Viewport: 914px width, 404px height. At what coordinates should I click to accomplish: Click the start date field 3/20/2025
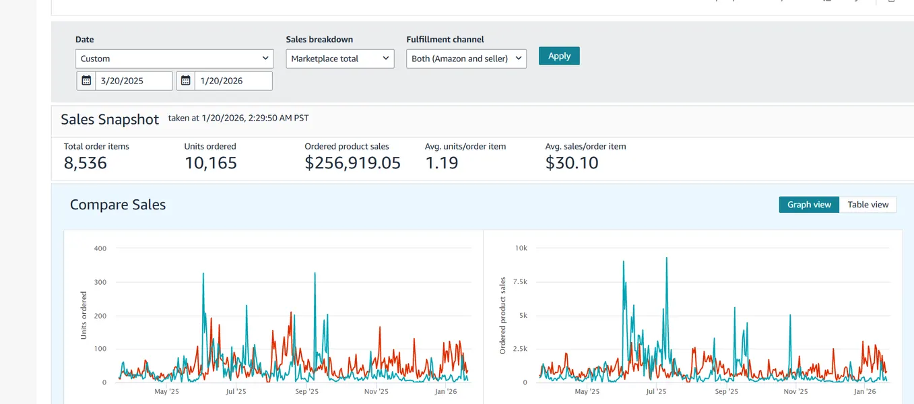pyautogui.click(x=134, y=81)
